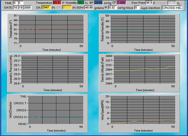188x136 pixels.
Task: Click the CROSS T label on Wind Direction axis
Action: pyautogui.click(x=20, y=103)
